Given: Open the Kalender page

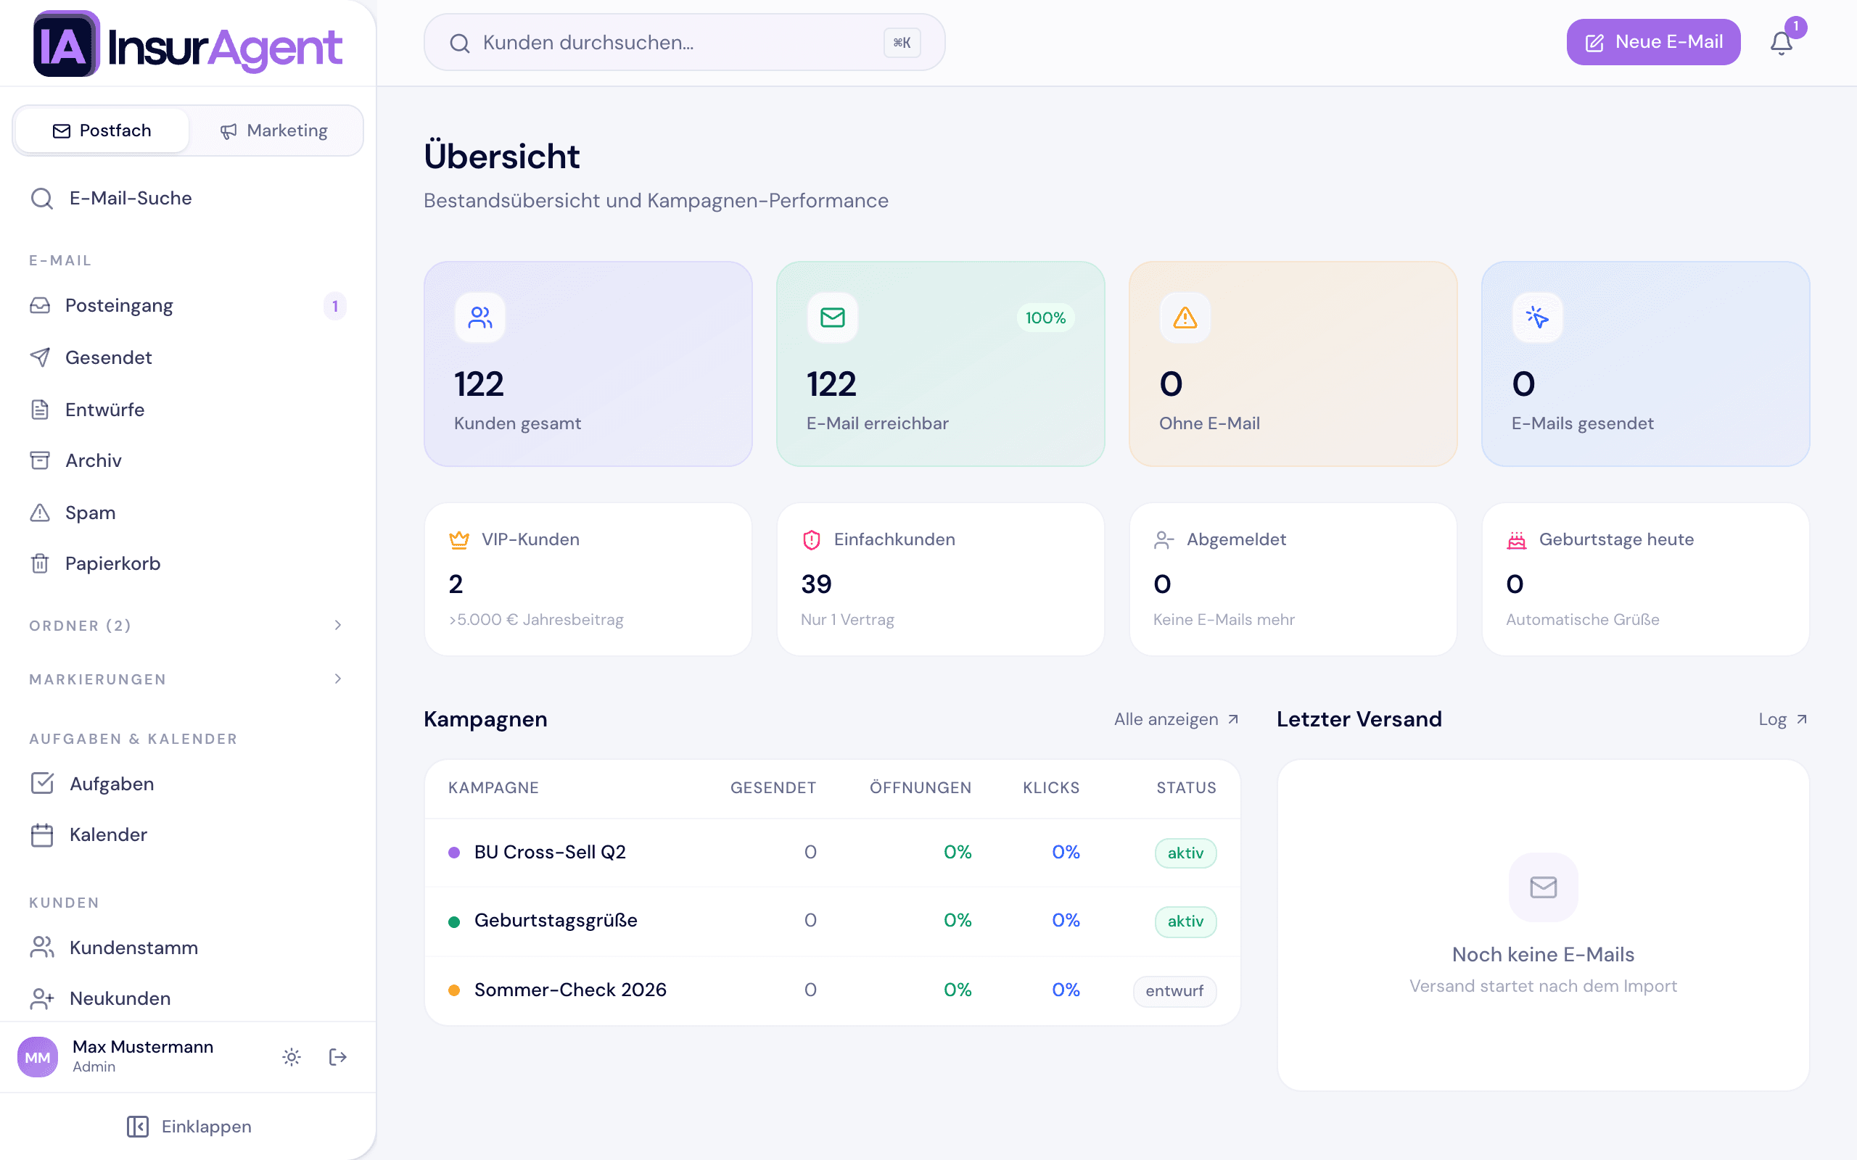Looking at the screenshot, I should 187,834.
